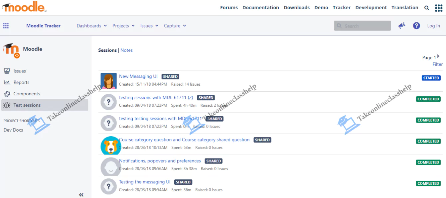The width and height of the screenshot is (446, 198).
Task: Switch to the Notes tab
Action: tap(126, 50)
